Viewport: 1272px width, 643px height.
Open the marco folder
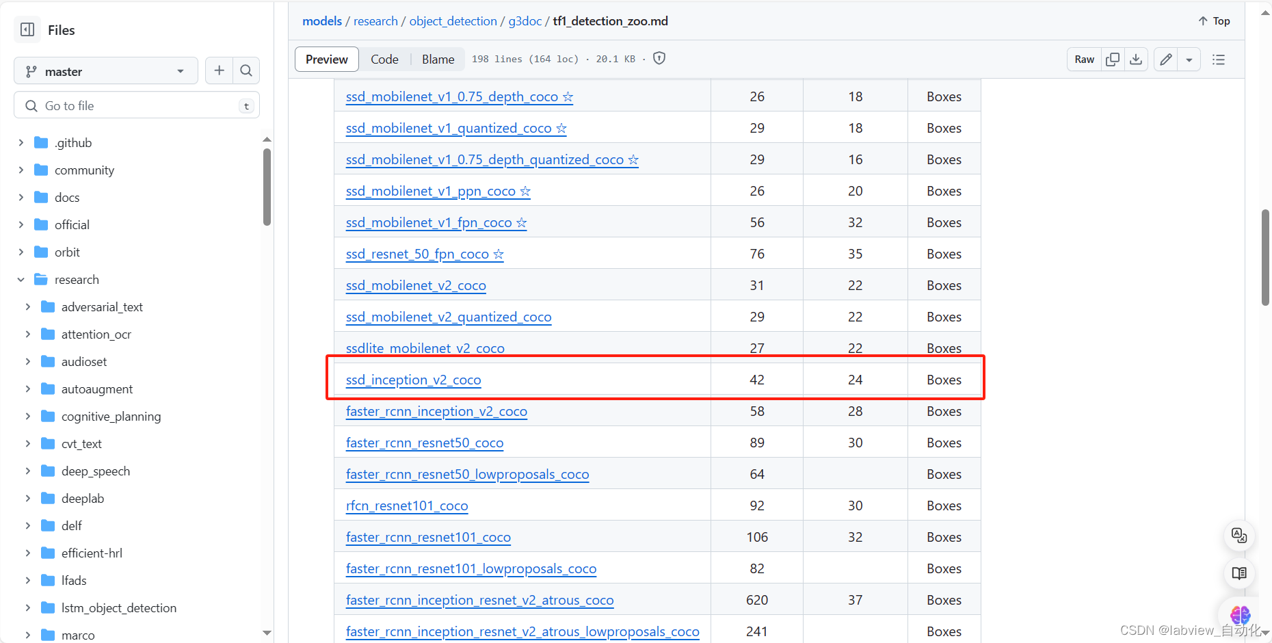point(78,635)
